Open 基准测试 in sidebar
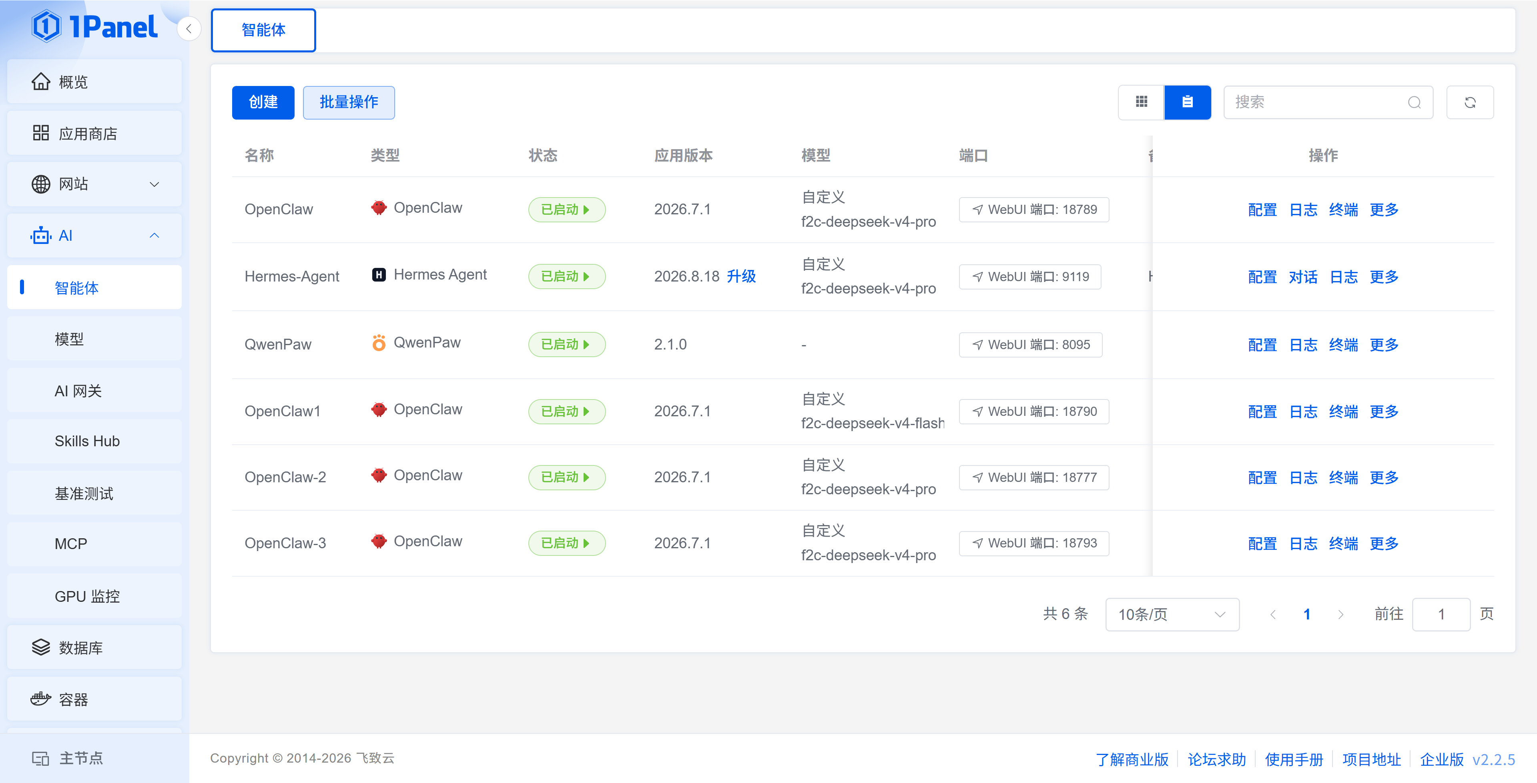The width and height of the screenshot is (1537, 783). click(x=94, y=493)
